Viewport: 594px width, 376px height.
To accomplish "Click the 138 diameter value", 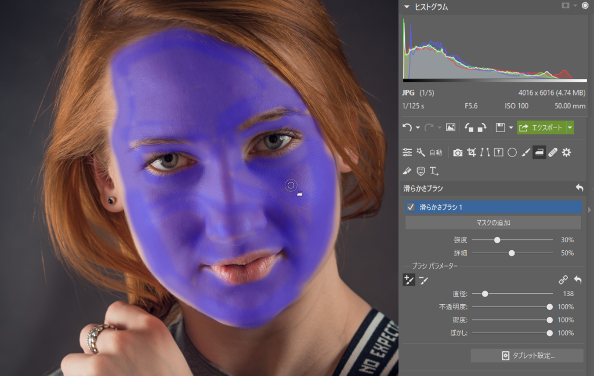I will click(568, 294).
